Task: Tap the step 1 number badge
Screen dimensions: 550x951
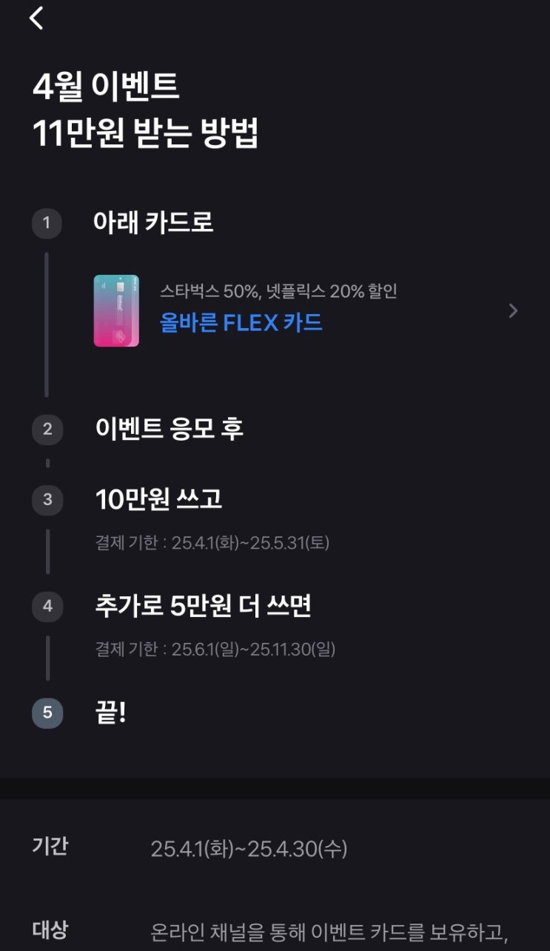Action: [47, 223]
